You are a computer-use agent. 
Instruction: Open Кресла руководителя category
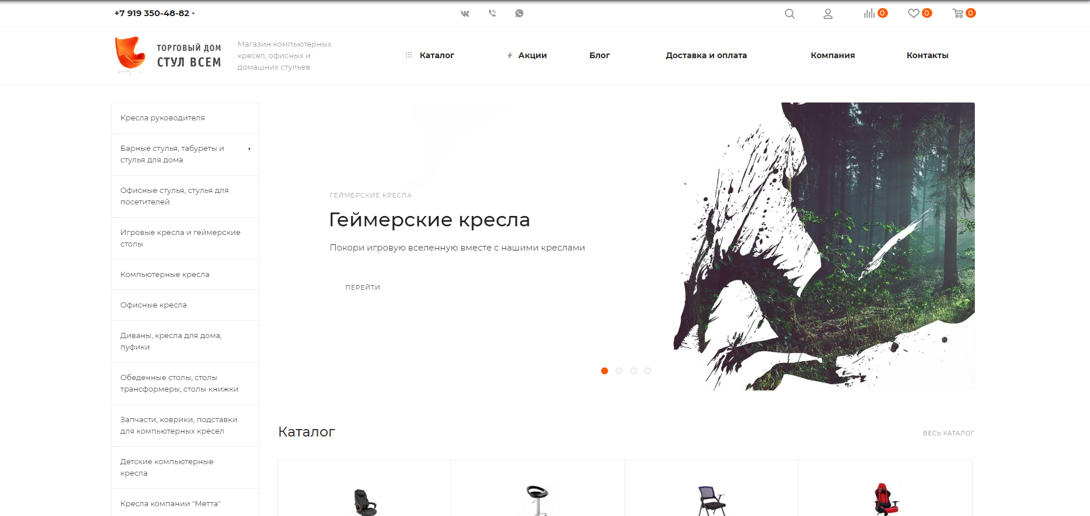pyautogui.click(x=185, y=118)
